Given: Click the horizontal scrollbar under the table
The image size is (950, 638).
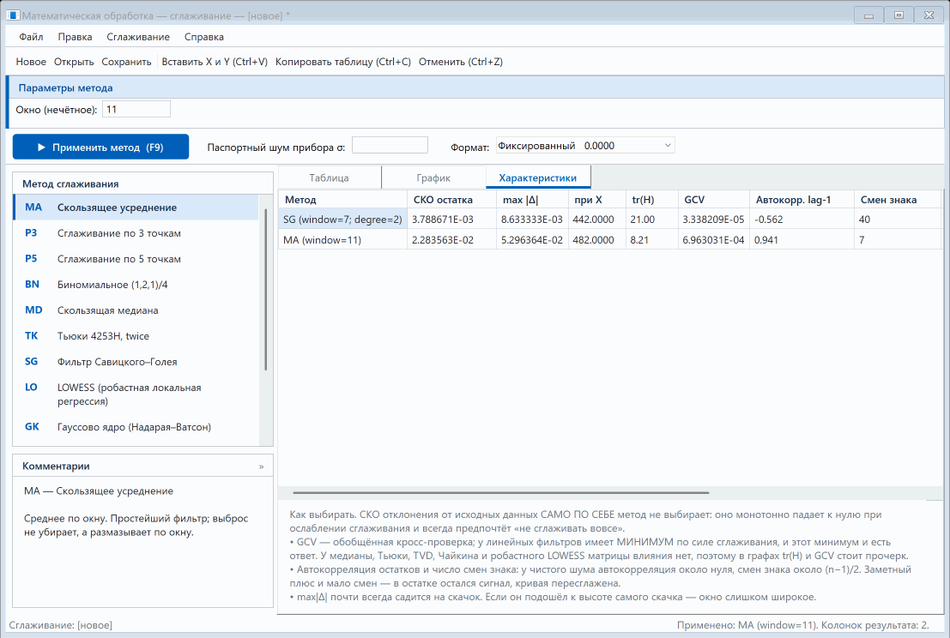Looking at the screenshot, I should 500,493.
